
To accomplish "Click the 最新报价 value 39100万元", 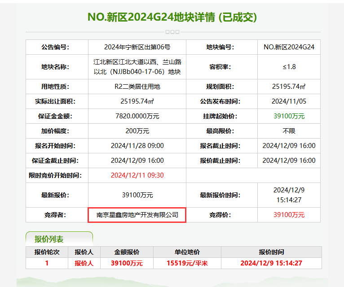I will click(x=137, y=195).
